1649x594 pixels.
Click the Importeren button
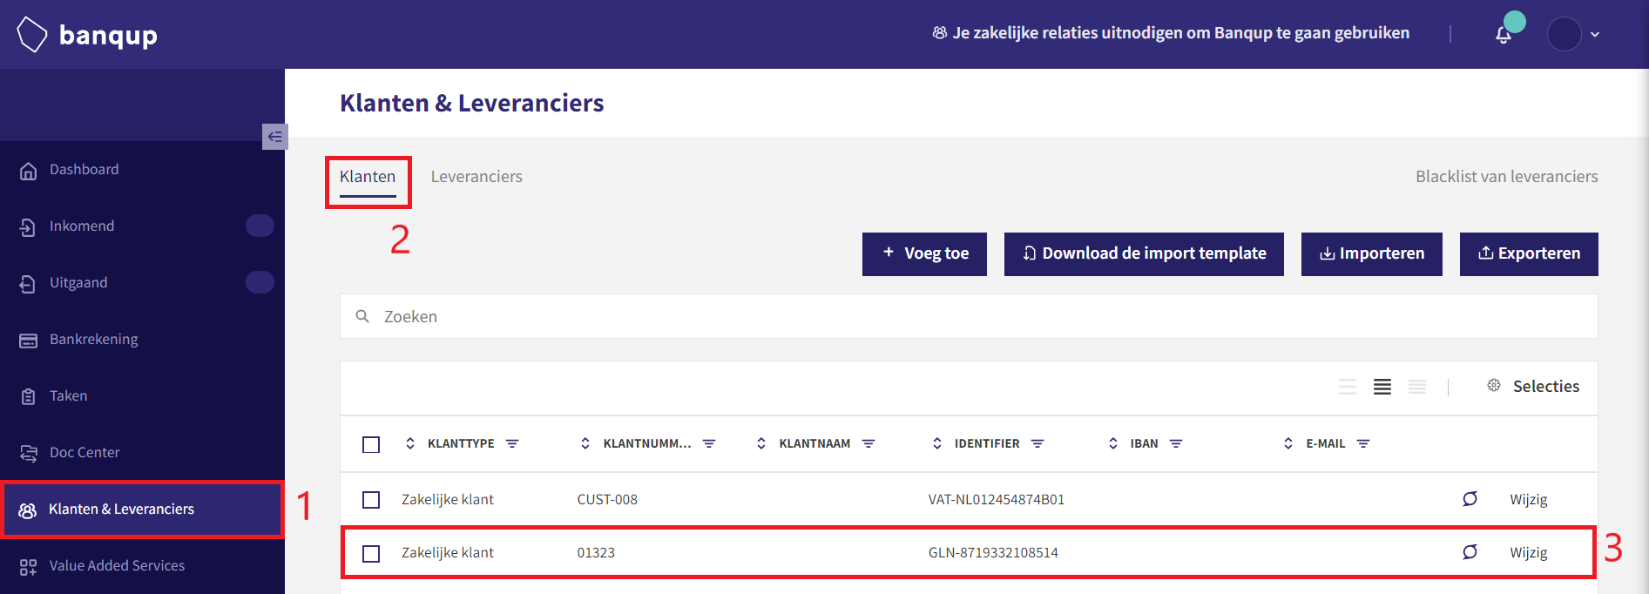[1372, 254]
